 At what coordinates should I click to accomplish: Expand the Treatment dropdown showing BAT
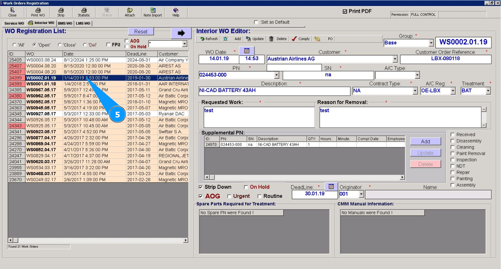point(488,91)
